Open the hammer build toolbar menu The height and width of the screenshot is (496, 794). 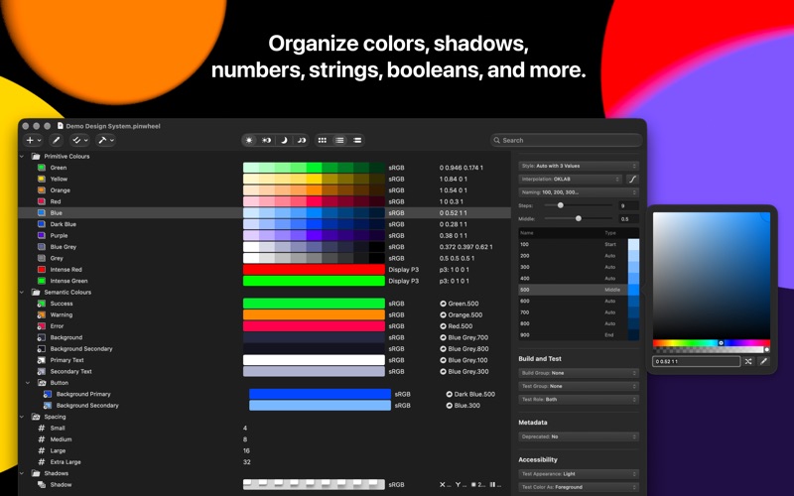coord(106,140)
